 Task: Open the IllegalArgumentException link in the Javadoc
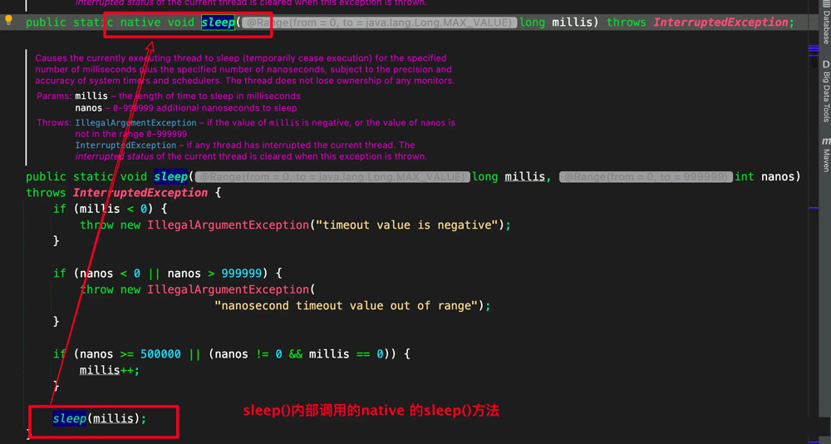pyautogui.click(x=135, y=122)
